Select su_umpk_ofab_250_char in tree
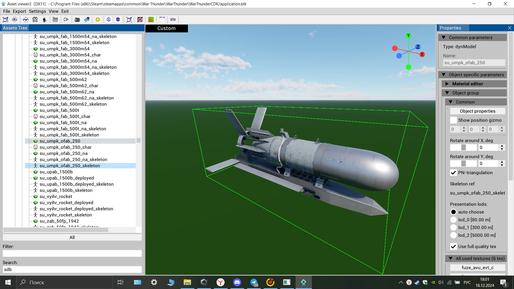Viewport: 514px width, 289px height. (65, 147)
